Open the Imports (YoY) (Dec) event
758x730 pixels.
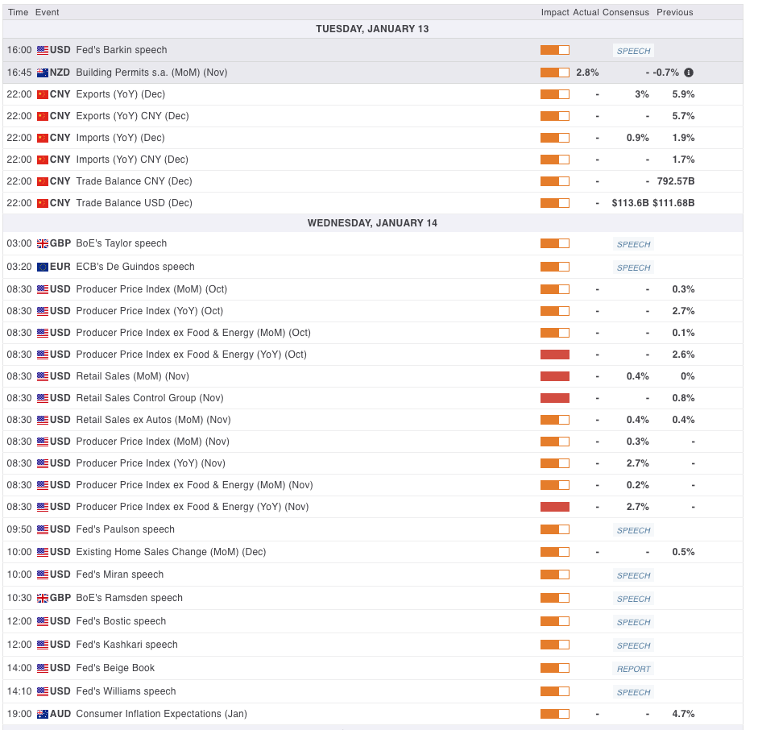click(x=120, y=138)
